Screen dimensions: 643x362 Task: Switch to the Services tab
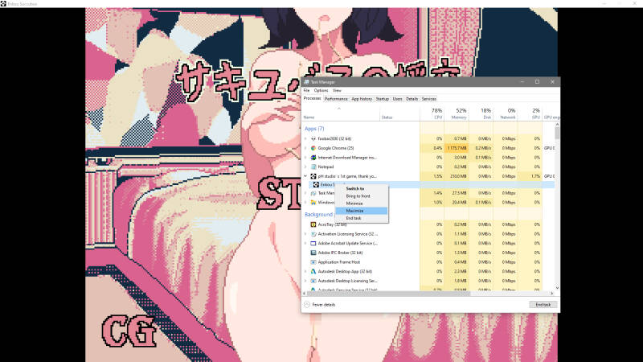pos(428,99)
